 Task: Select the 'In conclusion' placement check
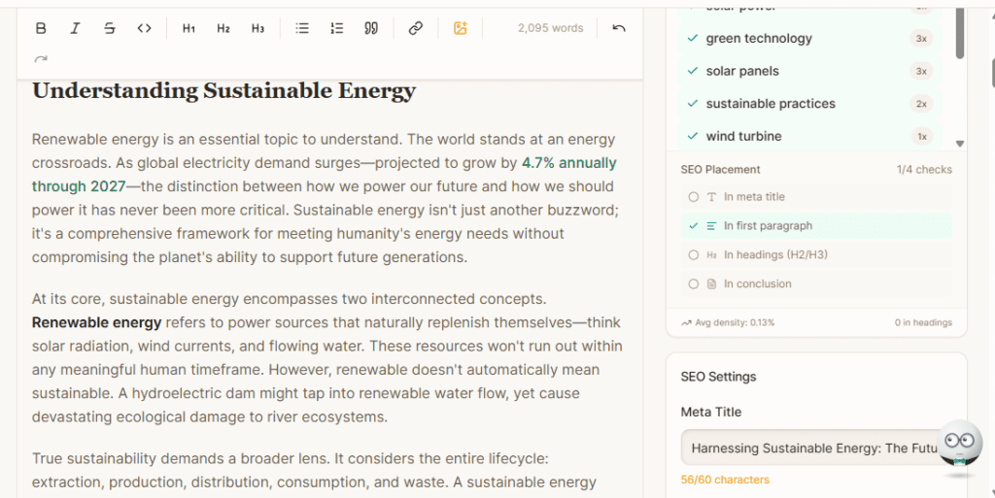point(757,284)
